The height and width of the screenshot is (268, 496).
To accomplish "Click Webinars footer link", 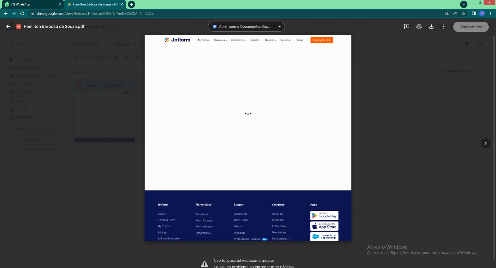I will click(x=239, y=233).
